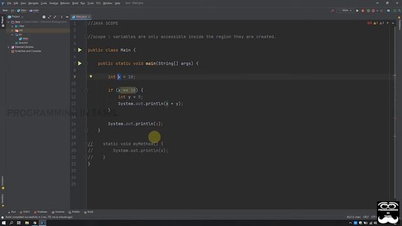This screenshot has height=226, width=402.
Task: Click the gutter run arrow beside main method
Action: [80, 63]
